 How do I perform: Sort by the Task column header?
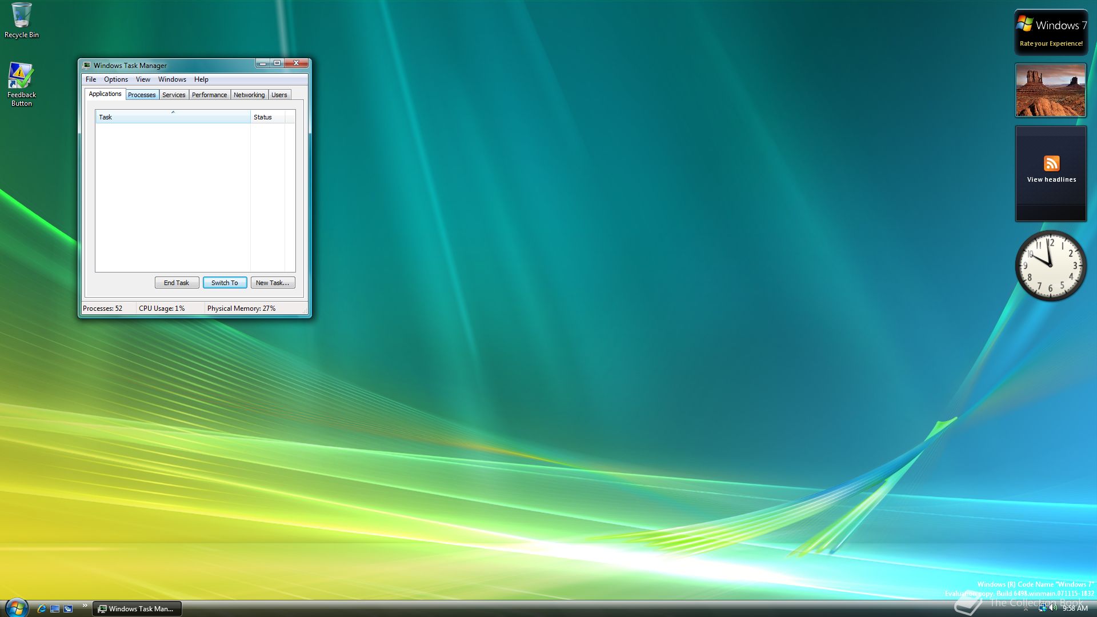(173, 117)
